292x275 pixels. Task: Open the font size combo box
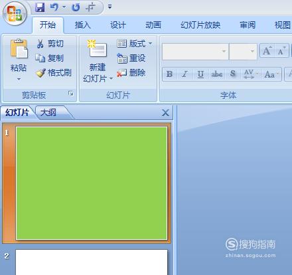[244, 52]
